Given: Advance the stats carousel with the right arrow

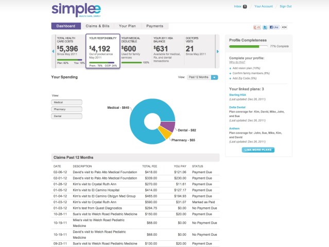Looking at the screenshot, I should coord(218,51).
